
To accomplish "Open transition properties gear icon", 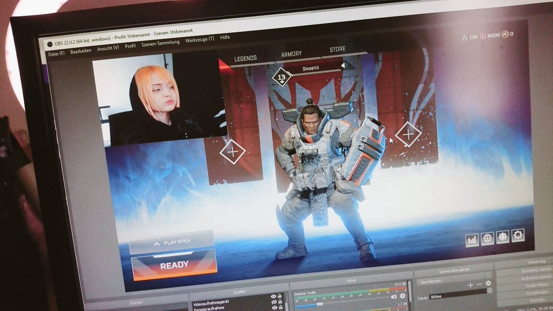I will [x=488, y=283].
